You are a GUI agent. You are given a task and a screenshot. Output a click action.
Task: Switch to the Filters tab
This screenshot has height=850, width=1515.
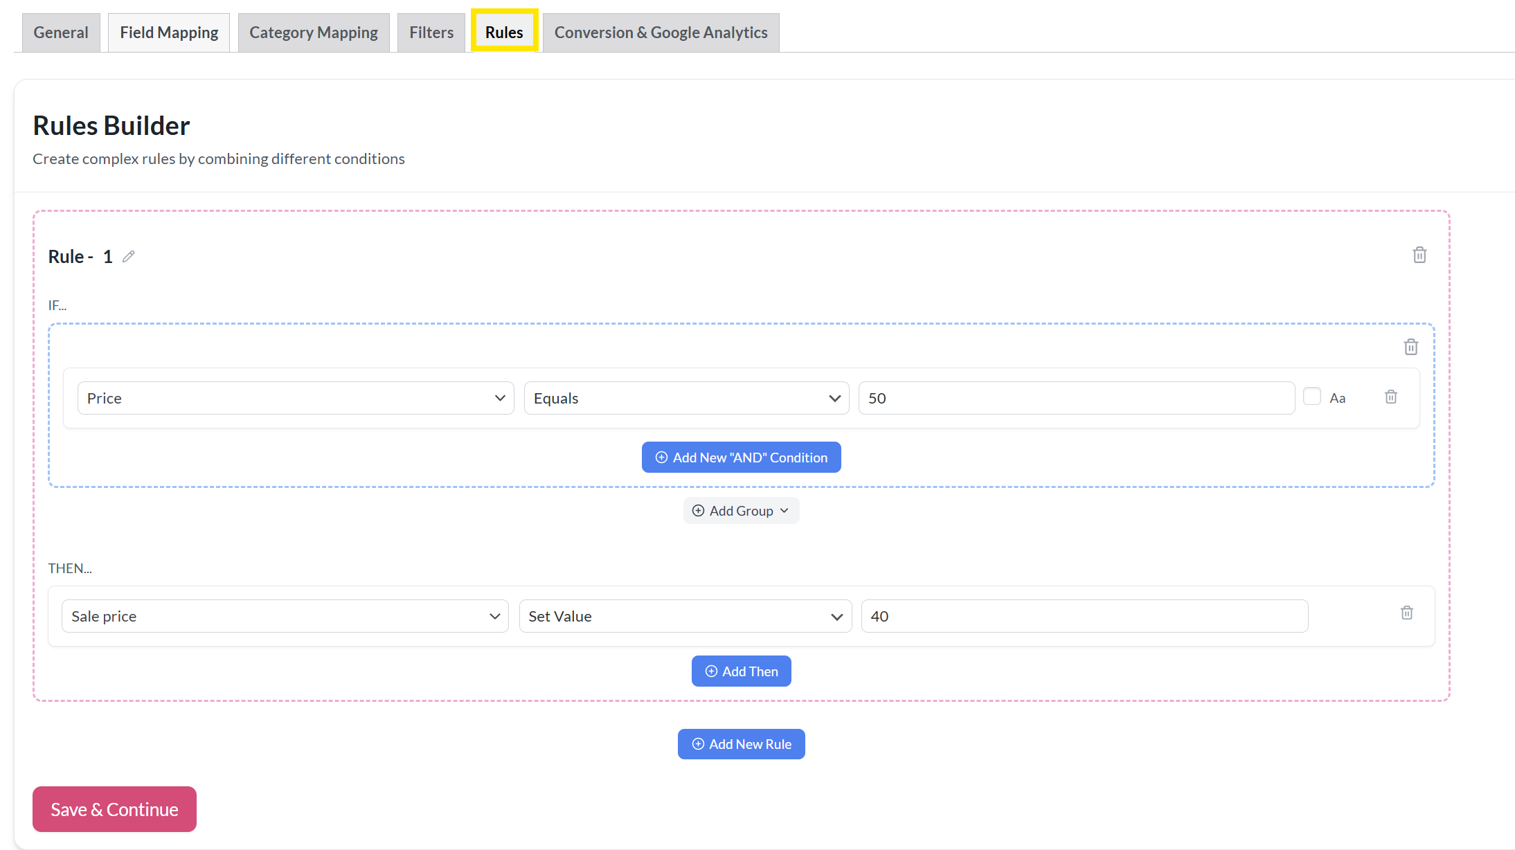[431, 33]
